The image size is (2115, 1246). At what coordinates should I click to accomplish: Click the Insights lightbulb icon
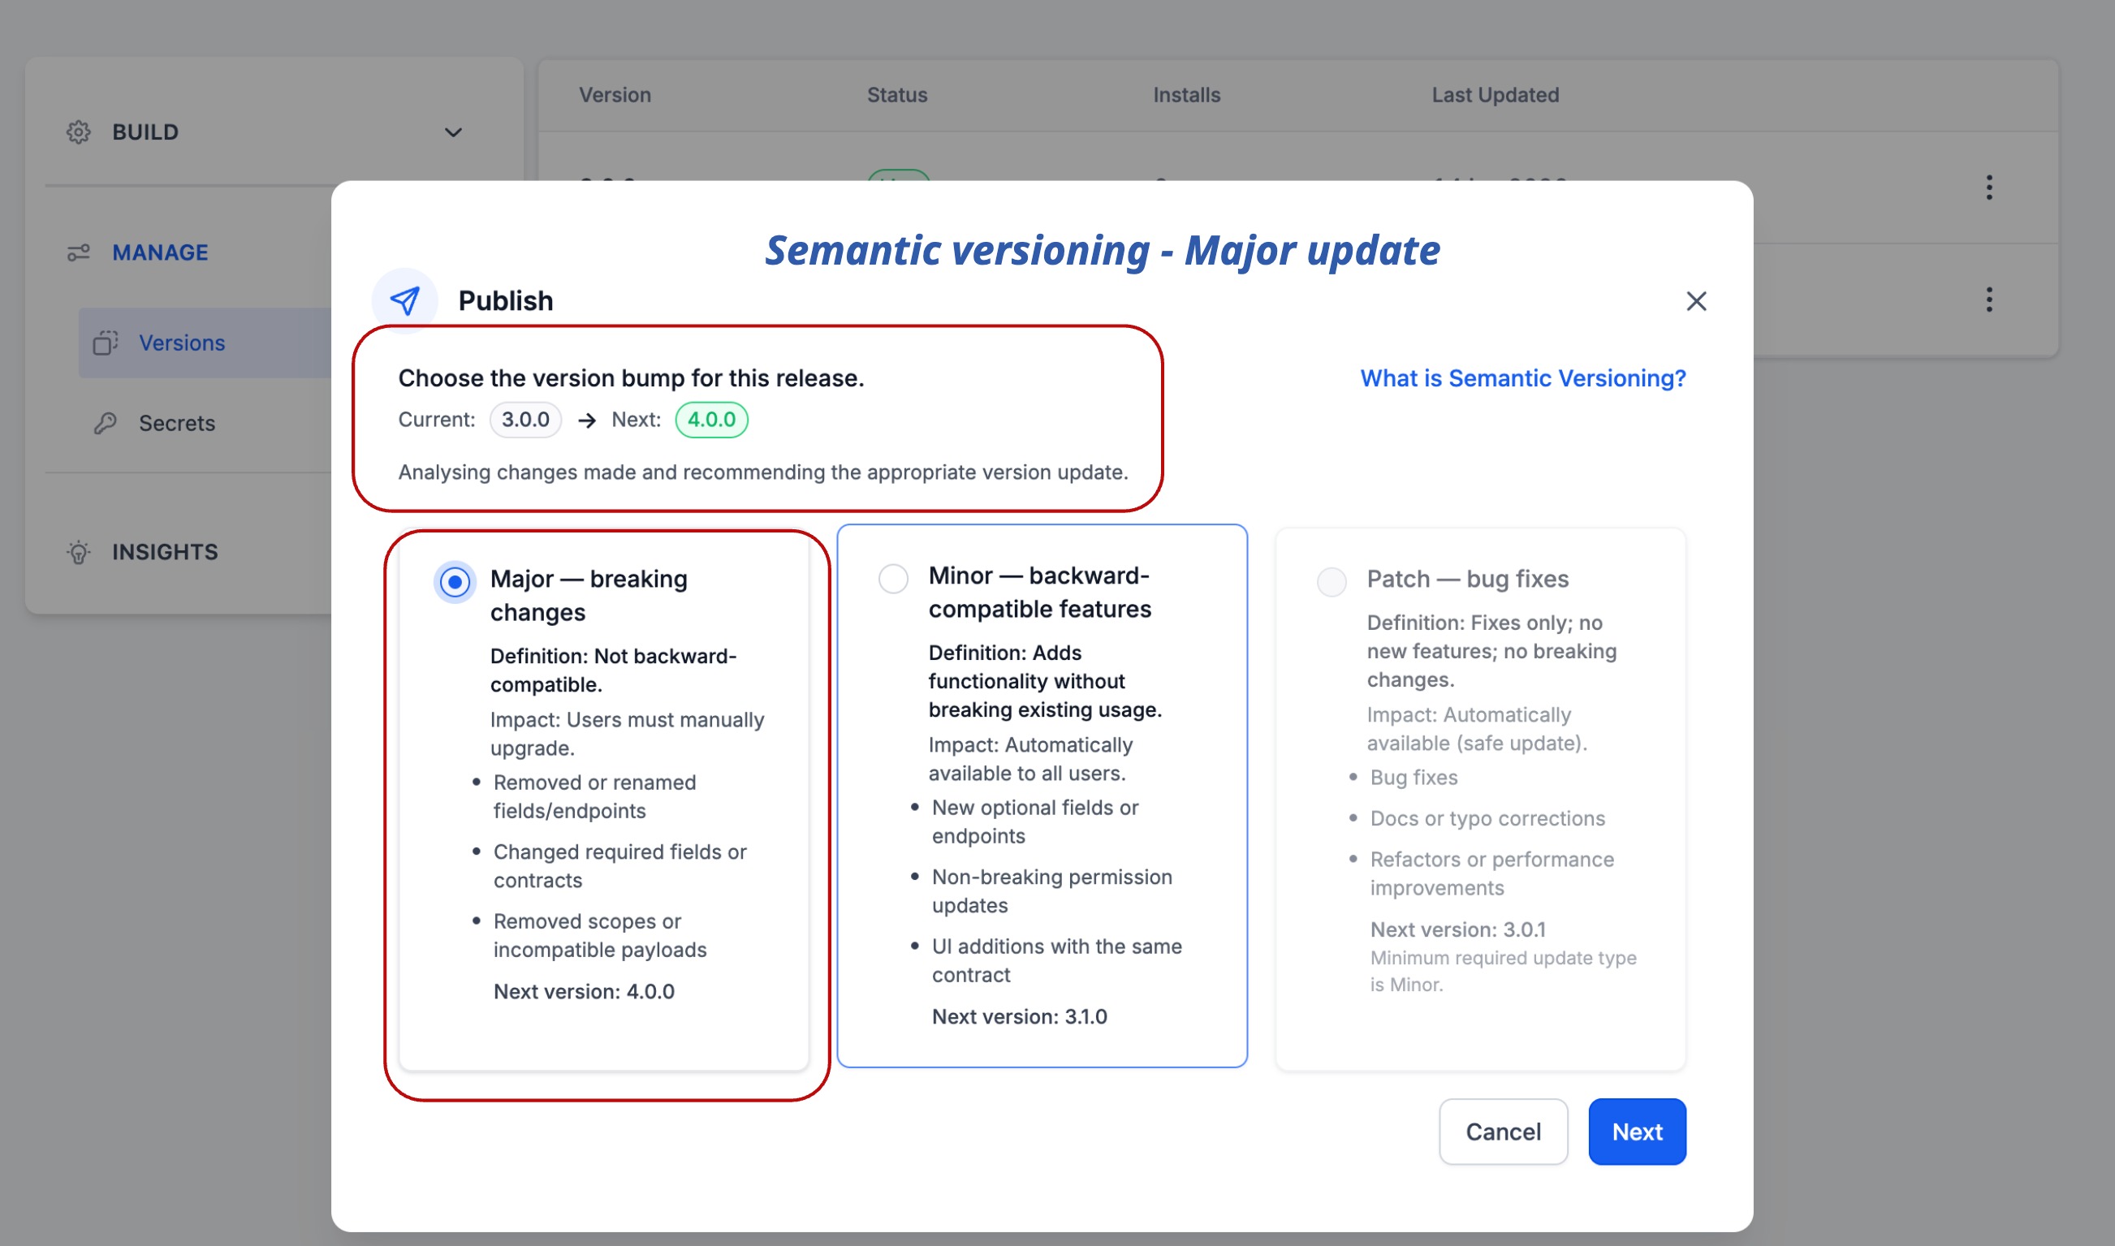78,552
